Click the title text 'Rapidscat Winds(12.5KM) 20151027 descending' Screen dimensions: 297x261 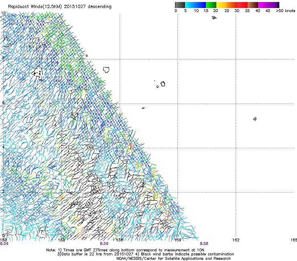tap(60, 7)
